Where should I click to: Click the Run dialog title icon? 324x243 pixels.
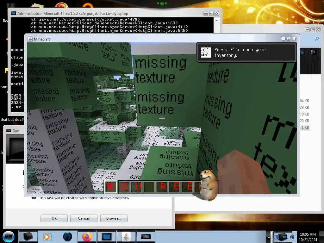tap(9, 131)
